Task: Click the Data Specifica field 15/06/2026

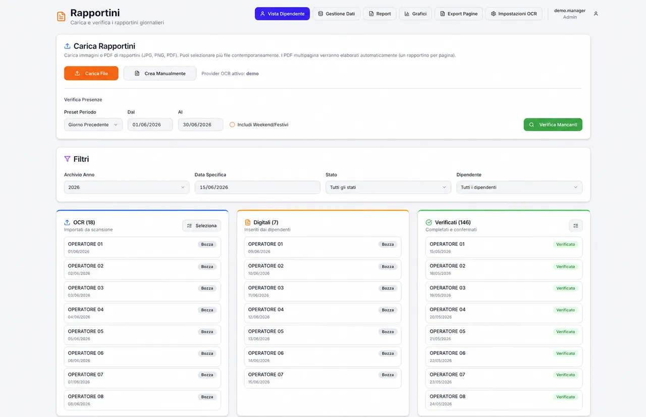Action: (257, 187)
